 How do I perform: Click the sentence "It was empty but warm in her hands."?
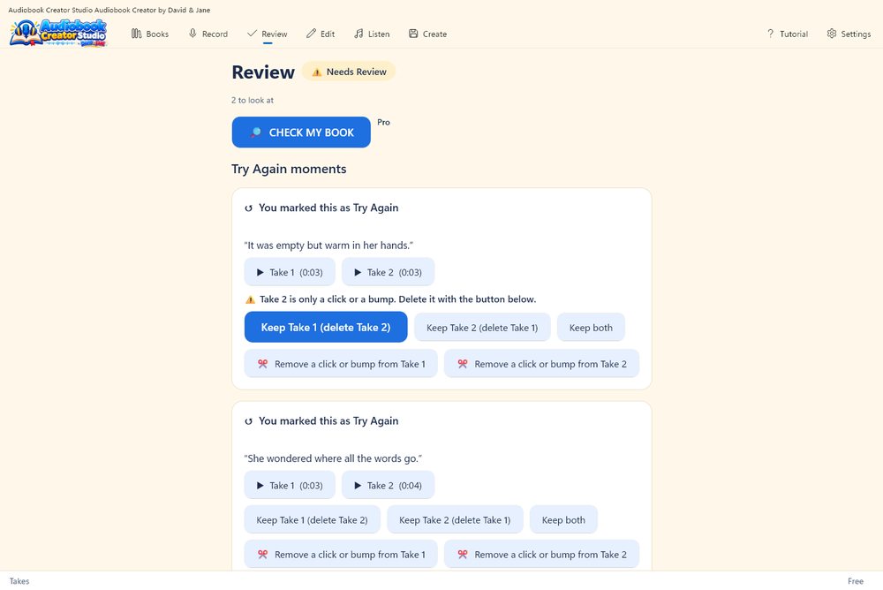tap(328, 246)
